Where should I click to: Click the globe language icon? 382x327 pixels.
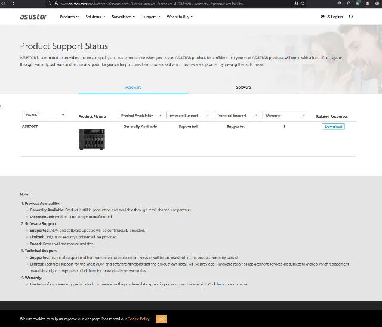tap(323, 17)
